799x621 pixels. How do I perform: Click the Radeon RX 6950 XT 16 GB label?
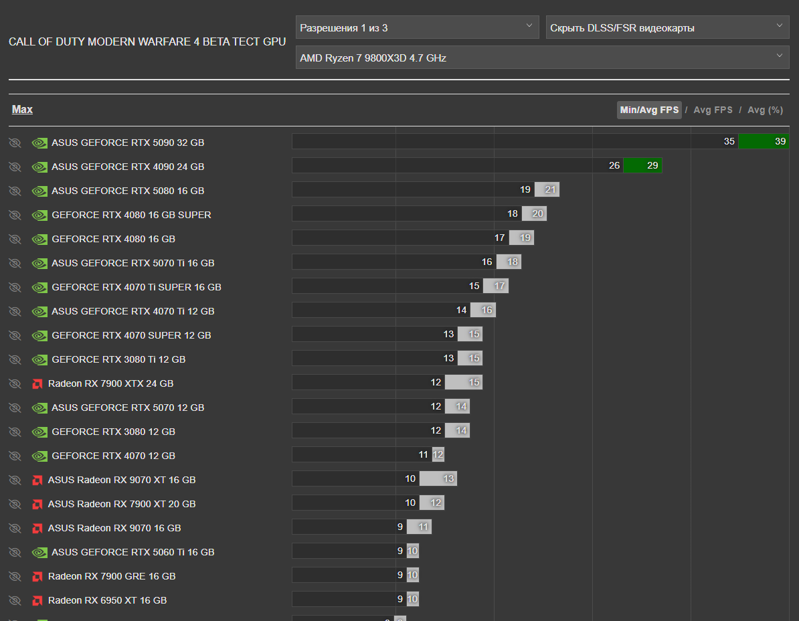108,601
